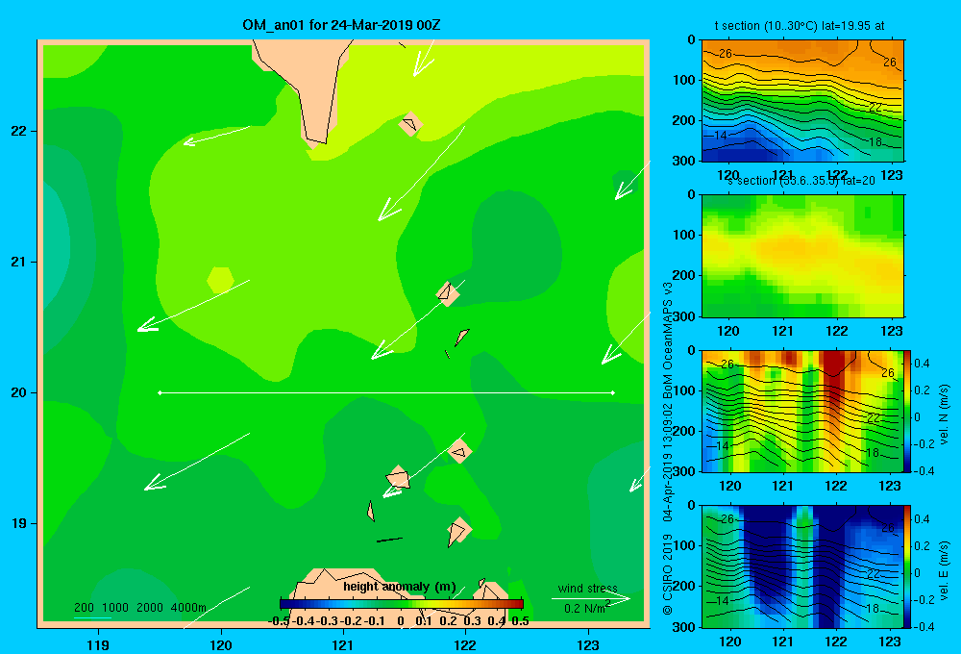This screenshot has width=961, height=654.
Task: Click latitude 20 tick label on main map
Action: click(19, 392)
